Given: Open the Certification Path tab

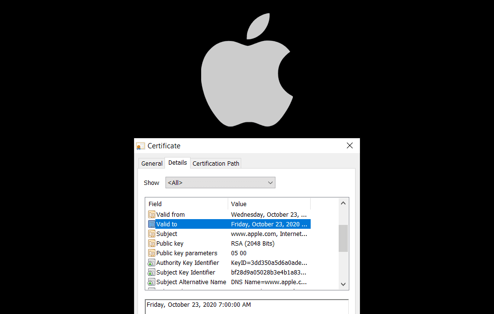Looking at the screenshot, I should point(216,163).
